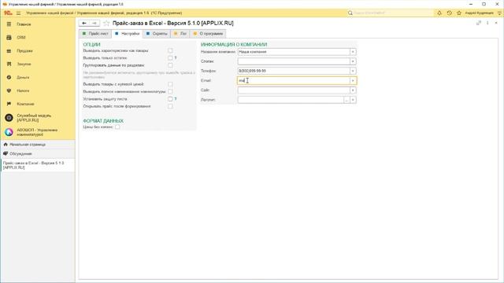Open Начальная страница link
This screenshot has width=504, height=283.
(28, 145)
